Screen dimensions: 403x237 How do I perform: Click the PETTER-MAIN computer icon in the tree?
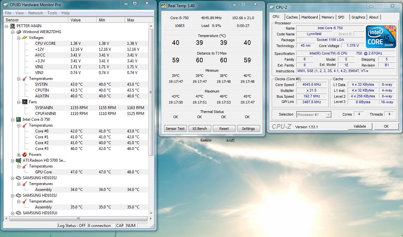(x=13, y=26)
